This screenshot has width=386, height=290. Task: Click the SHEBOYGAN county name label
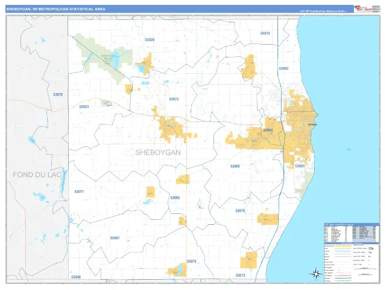tap(158, 152)
